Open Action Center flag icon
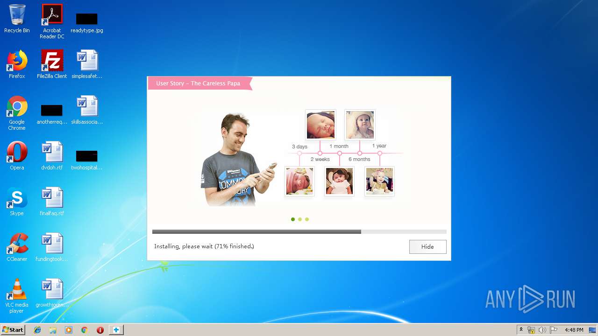The height and width of the screenshot is (336, 598). (554, 330)
